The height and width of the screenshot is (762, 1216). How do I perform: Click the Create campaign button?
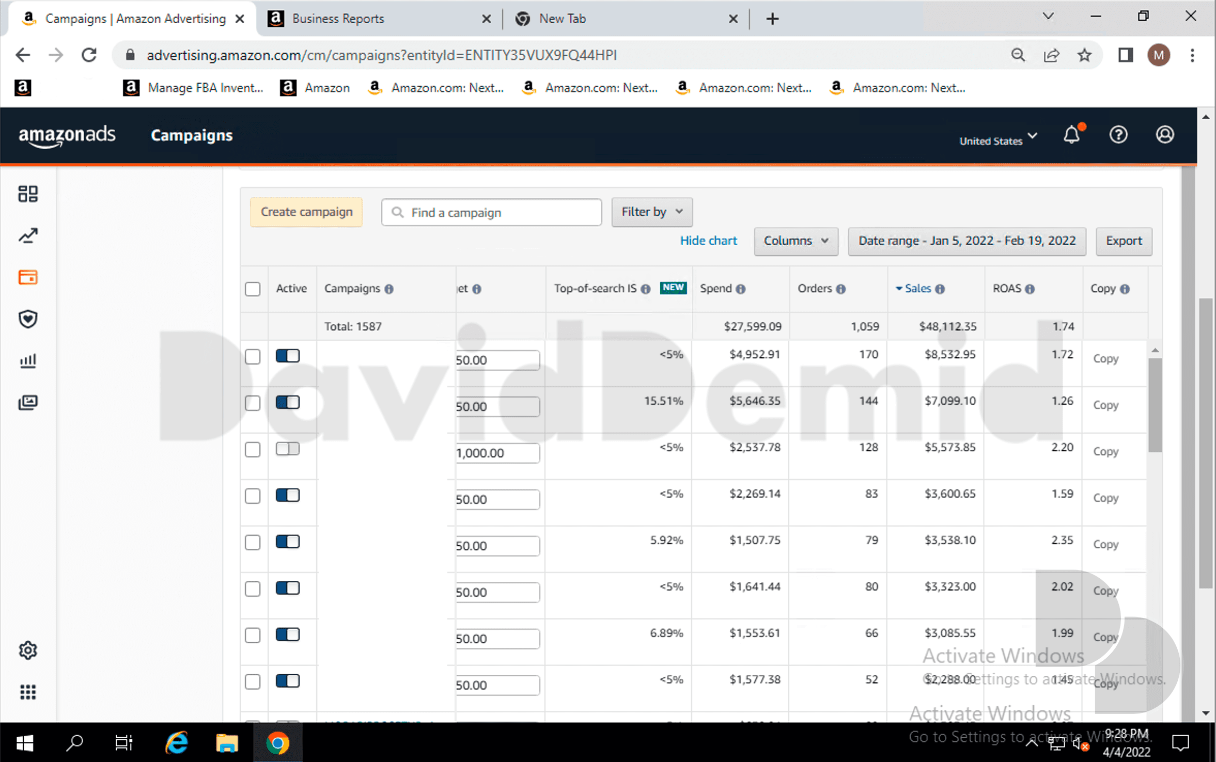(x=306, y=212)
